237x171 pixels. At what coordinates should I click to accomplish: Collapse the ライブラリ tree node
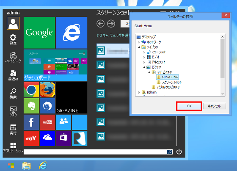click(139, 47)
